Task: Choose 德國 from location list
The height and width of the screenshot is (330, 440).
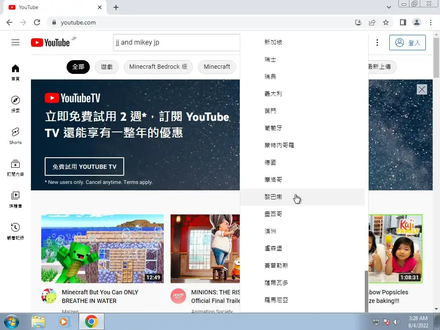Action: (302, 162)
